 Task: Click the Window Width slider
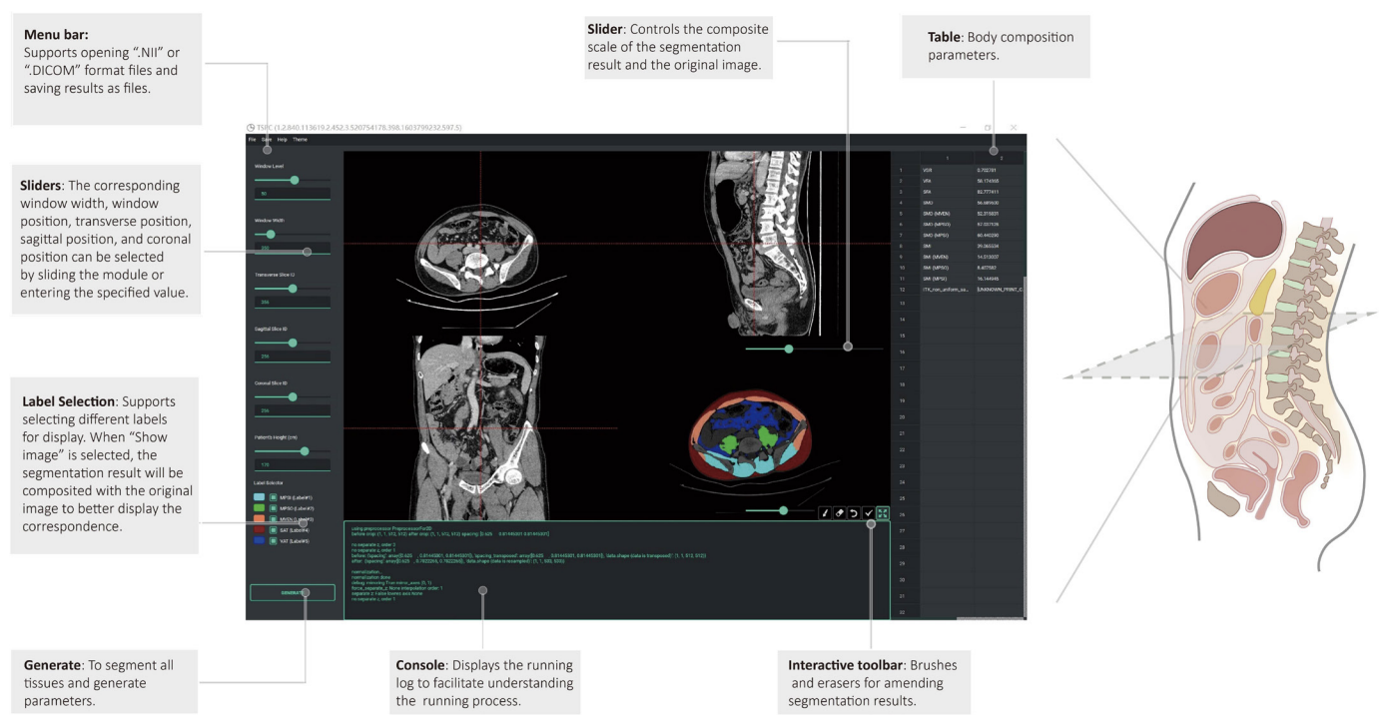[293, 234]
